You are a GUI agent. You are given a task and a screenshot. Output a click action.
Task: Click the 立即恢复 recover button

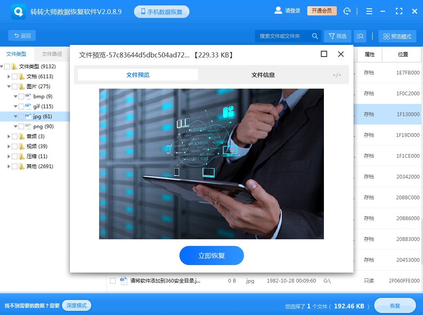[211, 255]
